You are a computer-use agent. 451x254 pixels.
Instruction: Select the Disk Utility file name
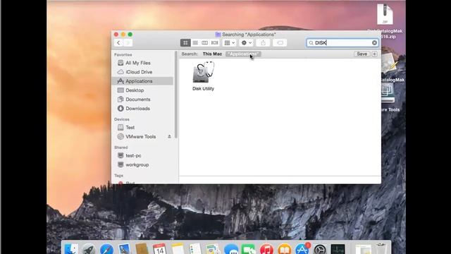pos(203,89)
